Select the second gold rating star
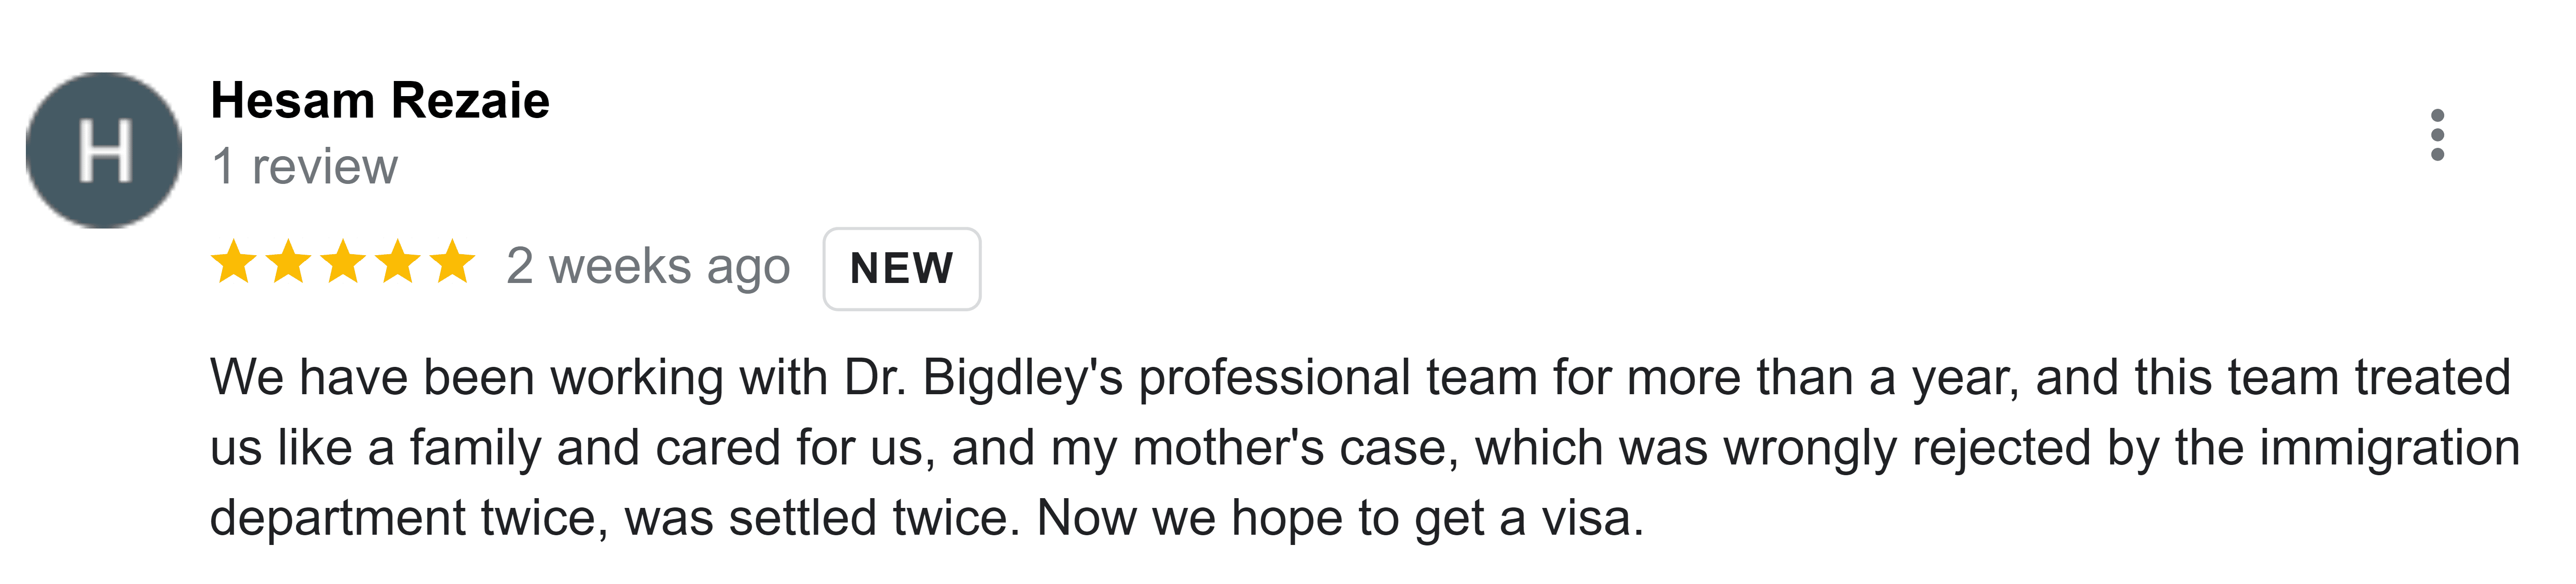 click(289, 262)
